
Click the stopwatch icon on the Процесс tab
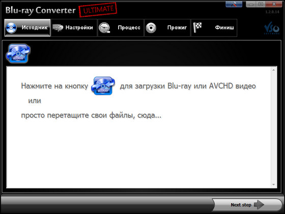point(104,28)
